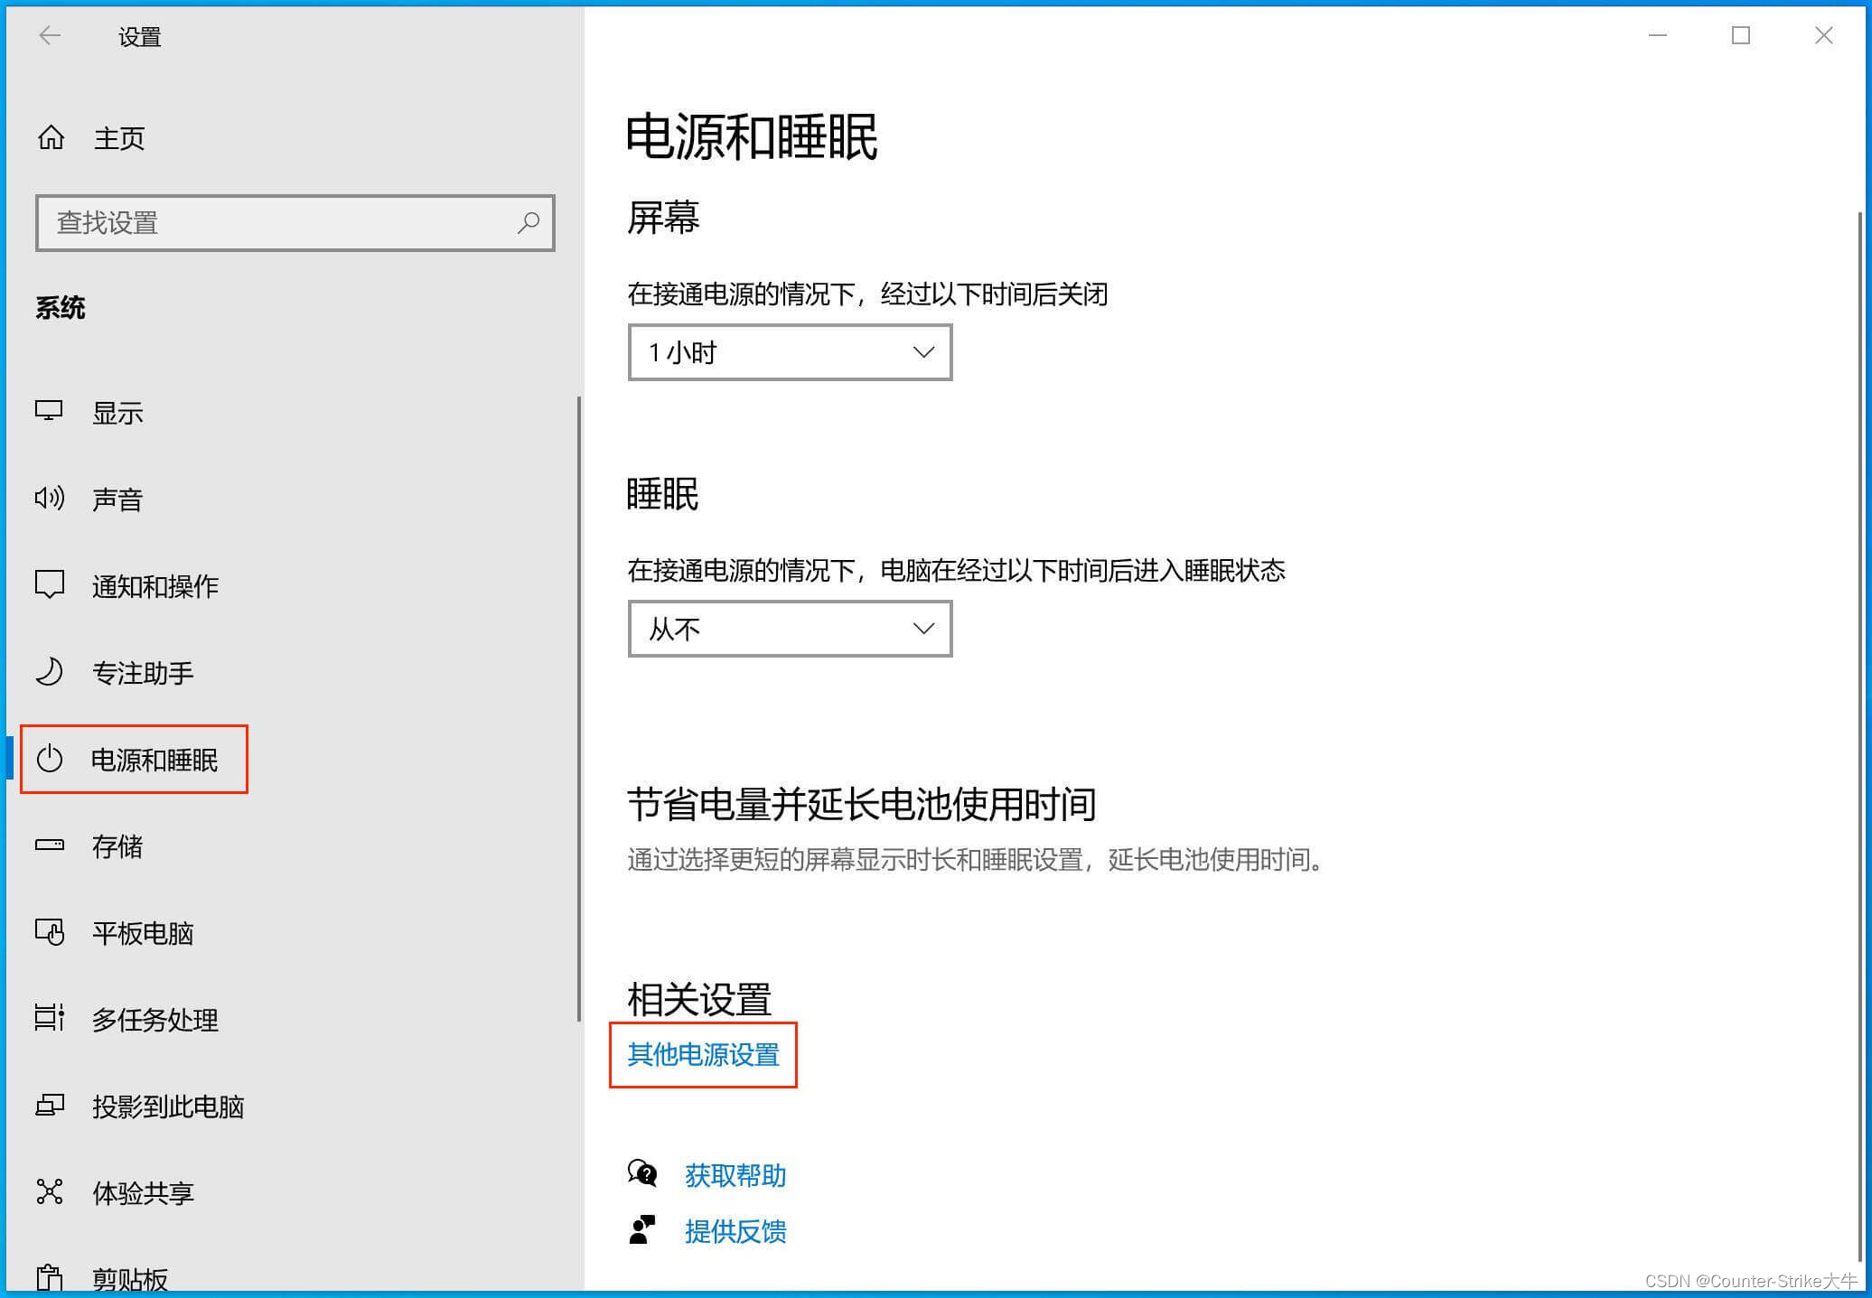Viewport: 1872px width, 1298px height.
Task: Expand the sleep time dropdown set to 从不
Action: coord(790,629)
